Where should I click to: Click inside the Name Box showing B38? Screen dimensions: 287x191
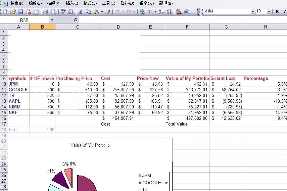point(25,20)
